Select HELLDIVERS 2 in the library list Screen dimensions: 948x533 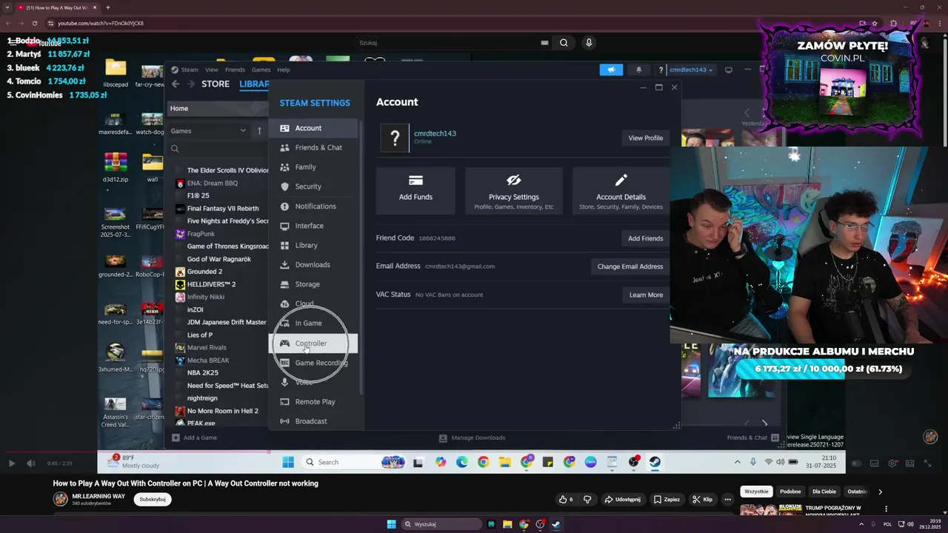point(211,284)
